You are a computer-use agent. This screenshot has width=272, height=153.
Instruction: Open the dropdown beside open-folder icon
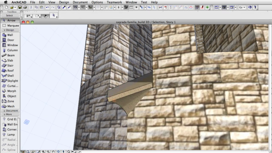coord(15,8)
